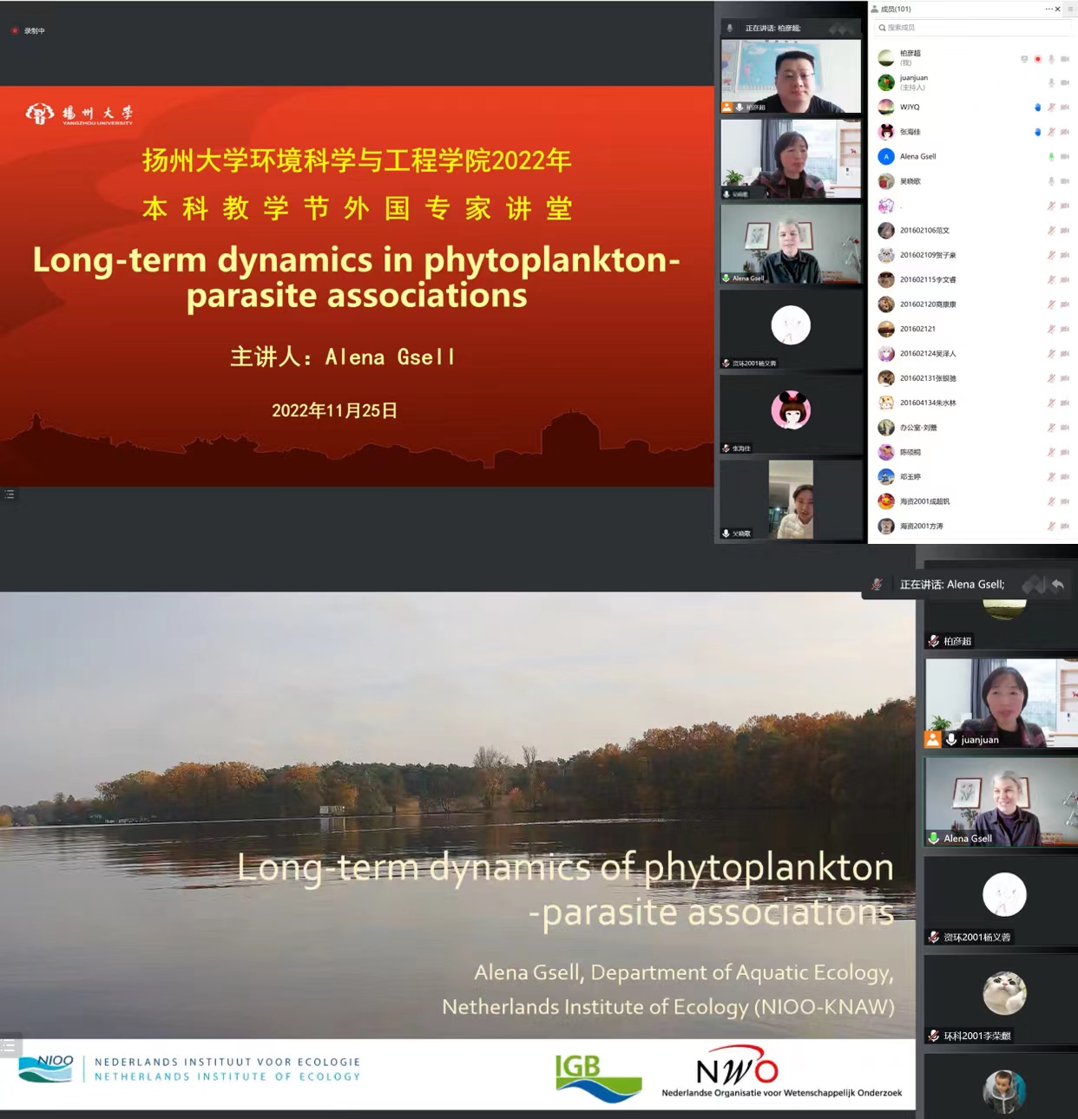
Task: Close the 成员(101) members panel
Action: point(1058,9)
